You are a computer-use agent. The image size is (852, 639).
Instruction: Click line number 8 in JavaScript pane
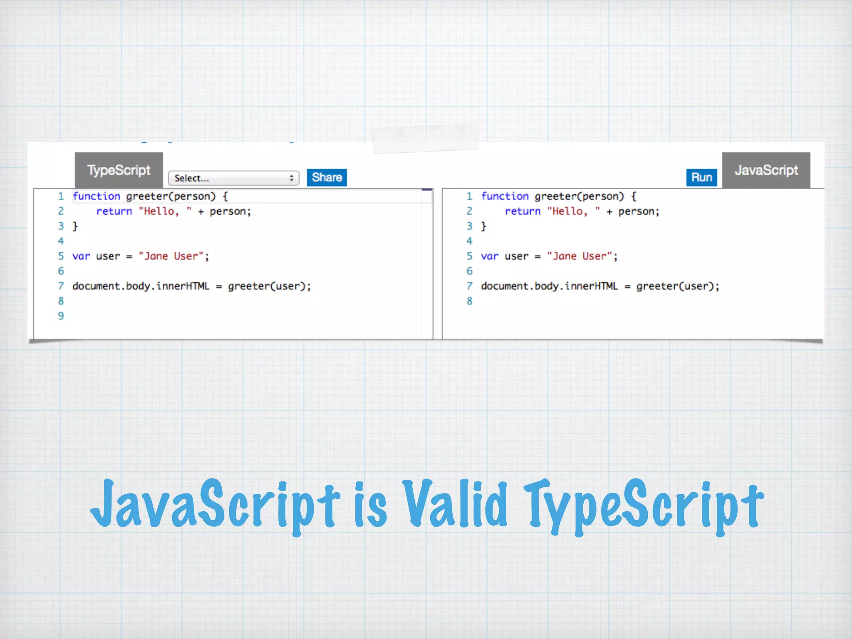[469, 301]
